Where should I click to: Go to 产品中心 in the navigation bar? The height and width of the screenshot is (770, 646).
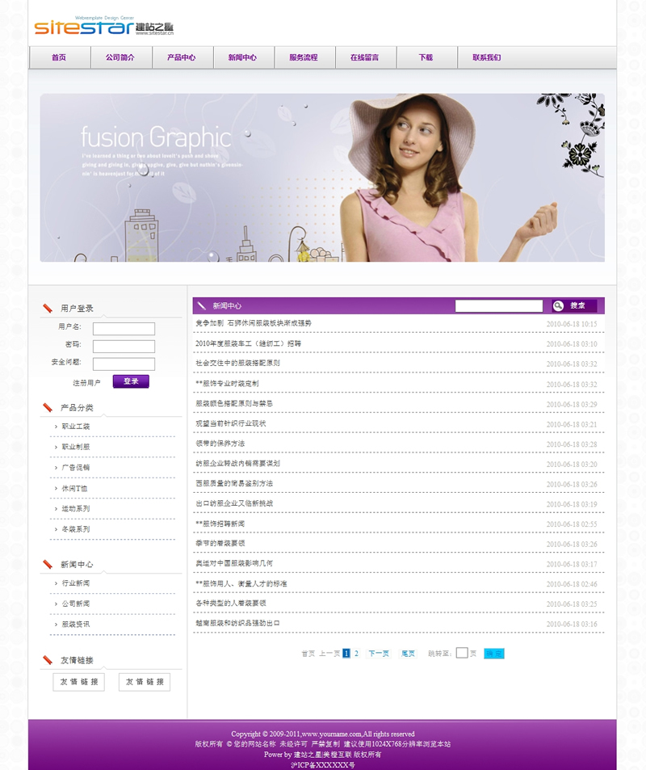coord(182,58)
